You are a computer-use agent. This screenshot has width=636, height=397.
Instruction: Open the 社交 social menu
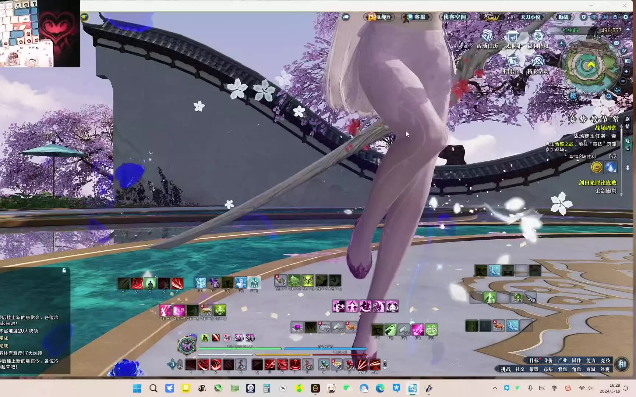point(520,369)
